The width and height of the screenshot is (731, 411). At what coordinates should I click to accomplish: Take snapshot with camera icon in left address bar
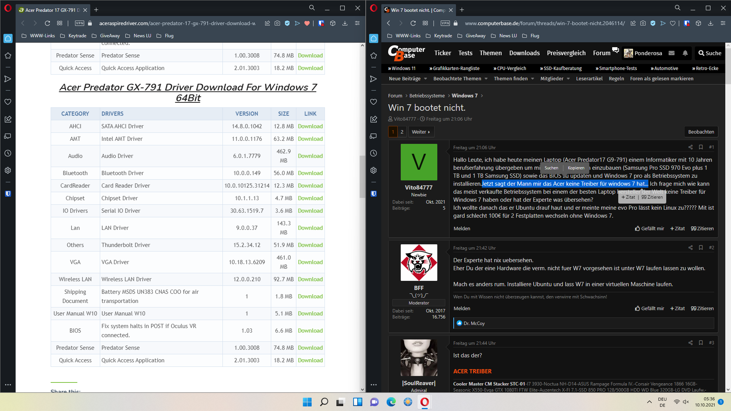pos(277,23)
